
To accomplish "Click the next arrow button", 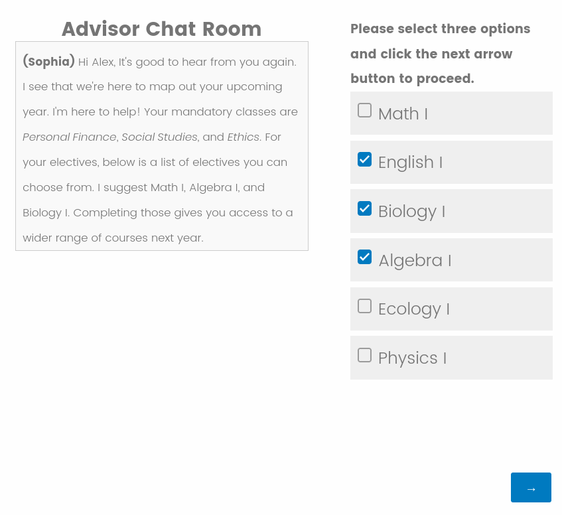I will click(x=531, y=488).
